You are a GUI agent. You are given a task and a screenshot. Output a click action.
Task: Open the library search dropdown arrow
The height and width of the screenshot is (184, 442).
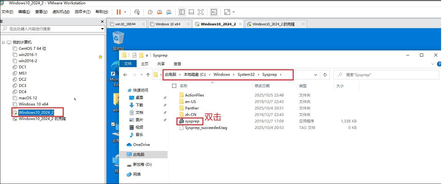click(102, 29)
